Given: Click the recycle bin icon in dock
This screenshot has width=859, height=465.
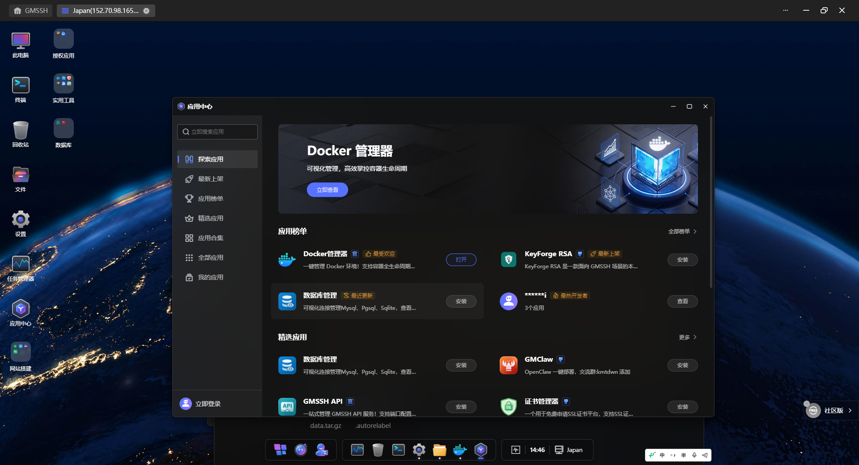Looking at the screenshot, I should [378, 450].
